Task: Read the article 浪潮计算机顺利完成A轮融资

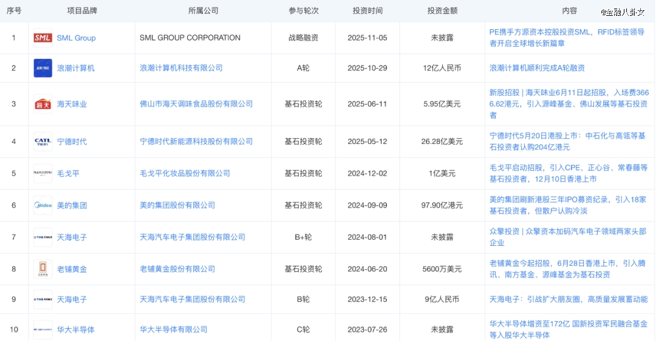Action: tap(537, 68)
